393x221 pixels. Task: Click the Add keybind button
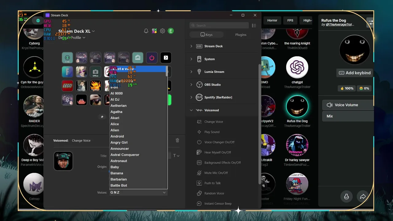[x=355, y=73]
